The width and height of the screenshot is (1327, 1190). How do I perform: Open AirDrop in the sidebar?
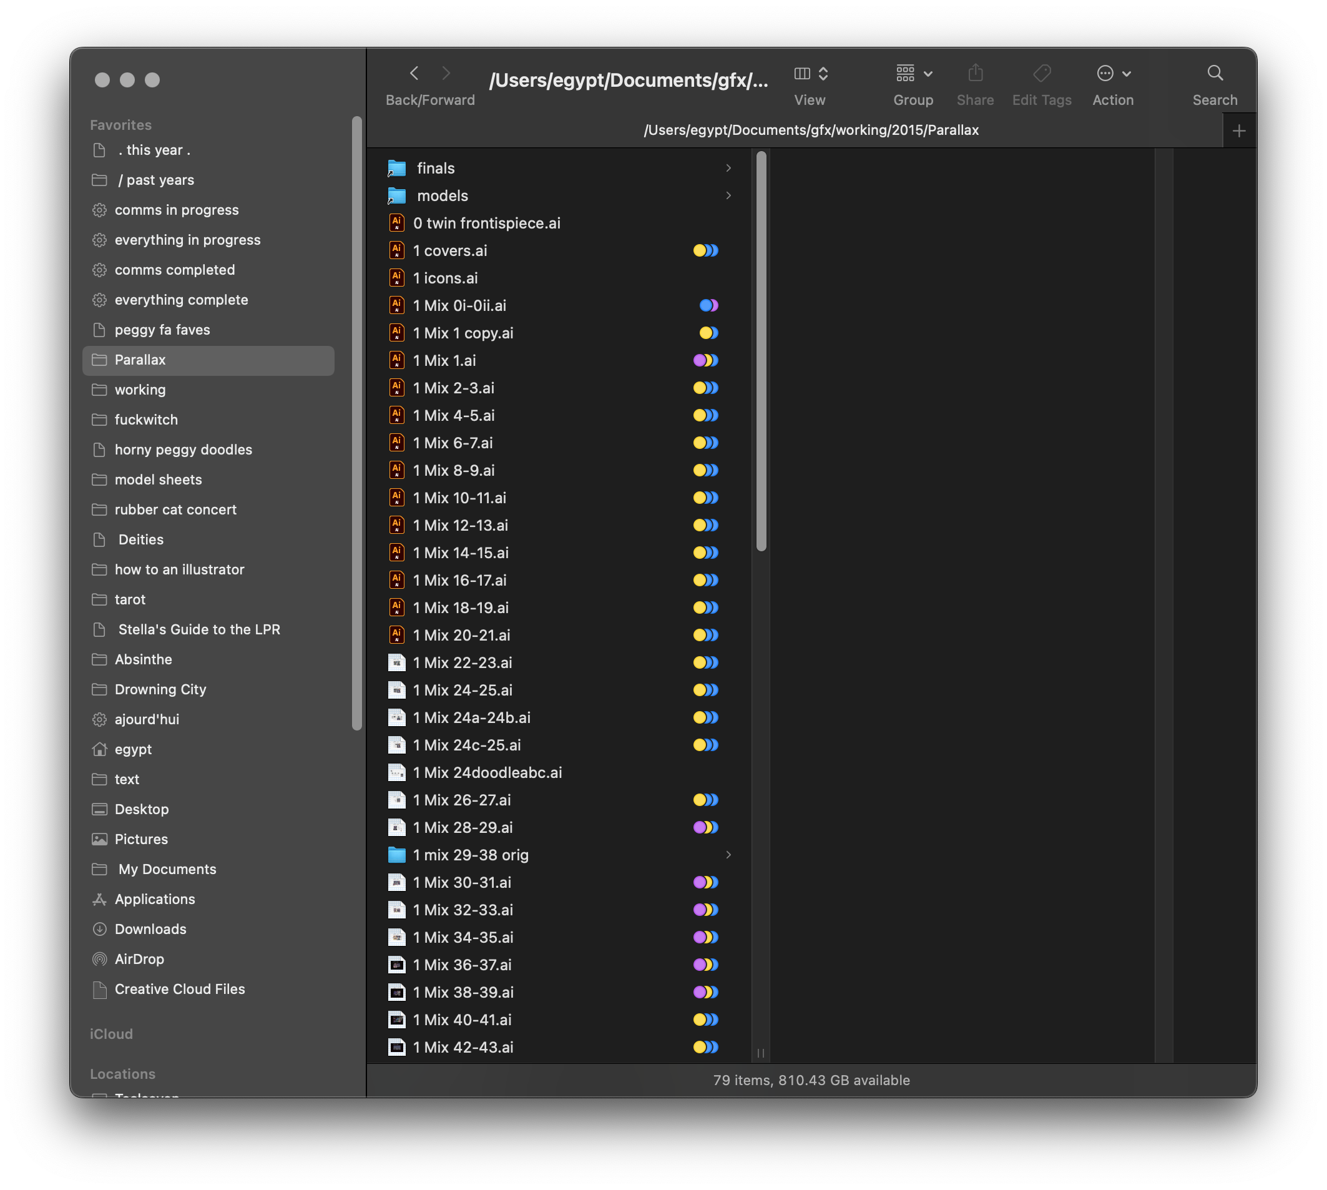tap(139, 959)
